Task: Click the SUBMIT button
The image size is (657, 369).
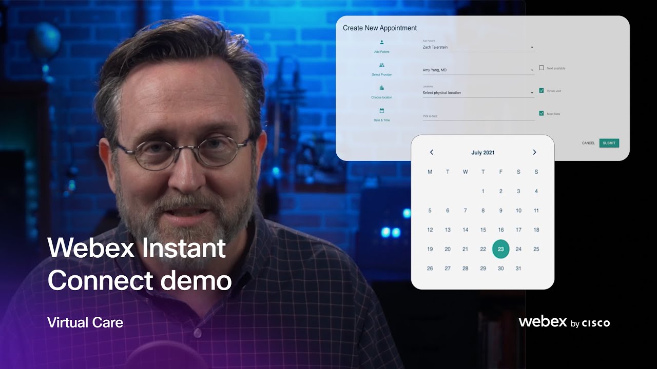Action: [609, 143]
